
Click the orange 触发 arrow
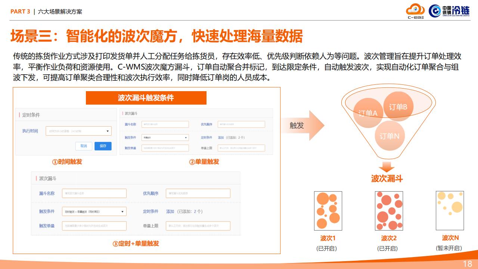[302, 126]
